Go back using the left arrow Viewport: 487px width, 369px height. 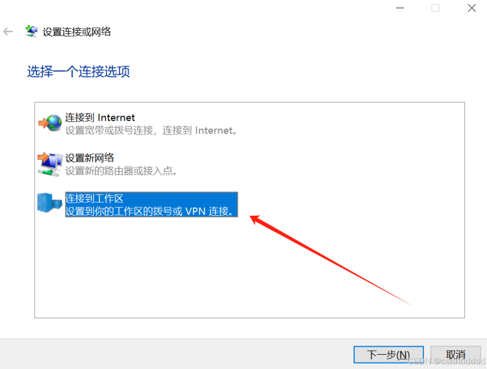[x=8, y=32]
